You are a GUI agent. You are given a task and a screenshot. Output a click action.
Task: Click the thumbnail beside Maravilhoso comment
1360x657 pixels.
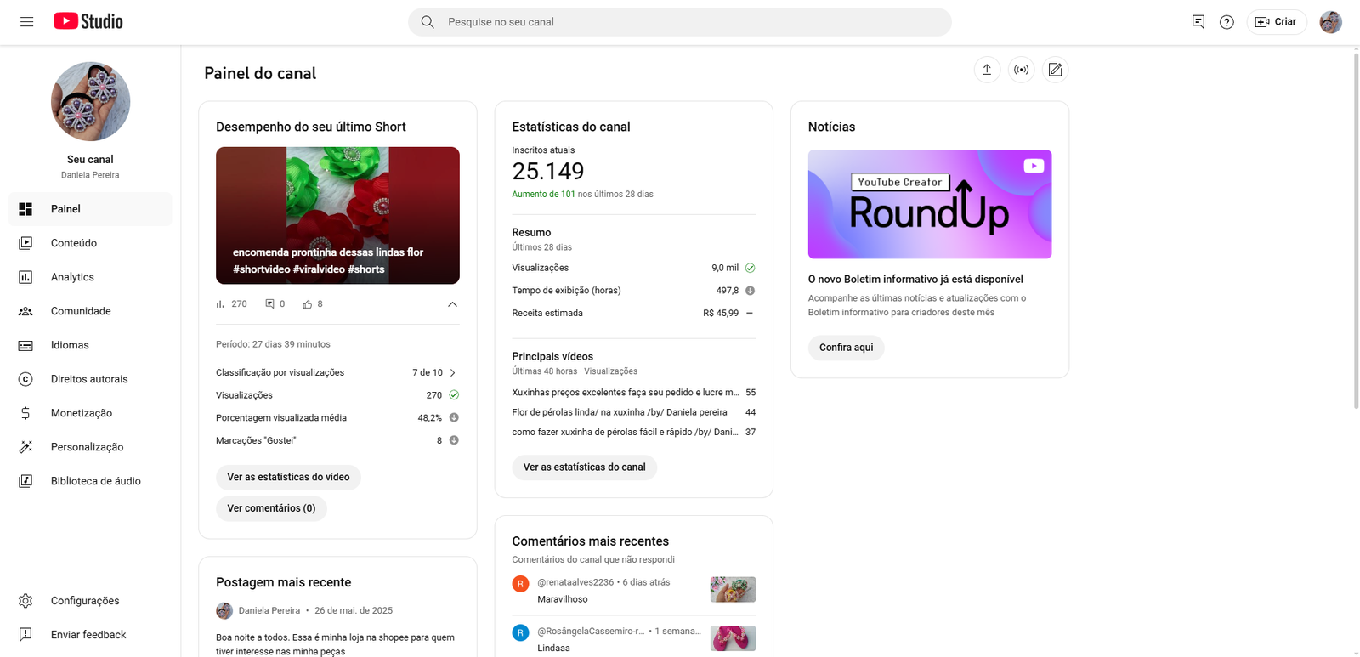tap(733, 590)
